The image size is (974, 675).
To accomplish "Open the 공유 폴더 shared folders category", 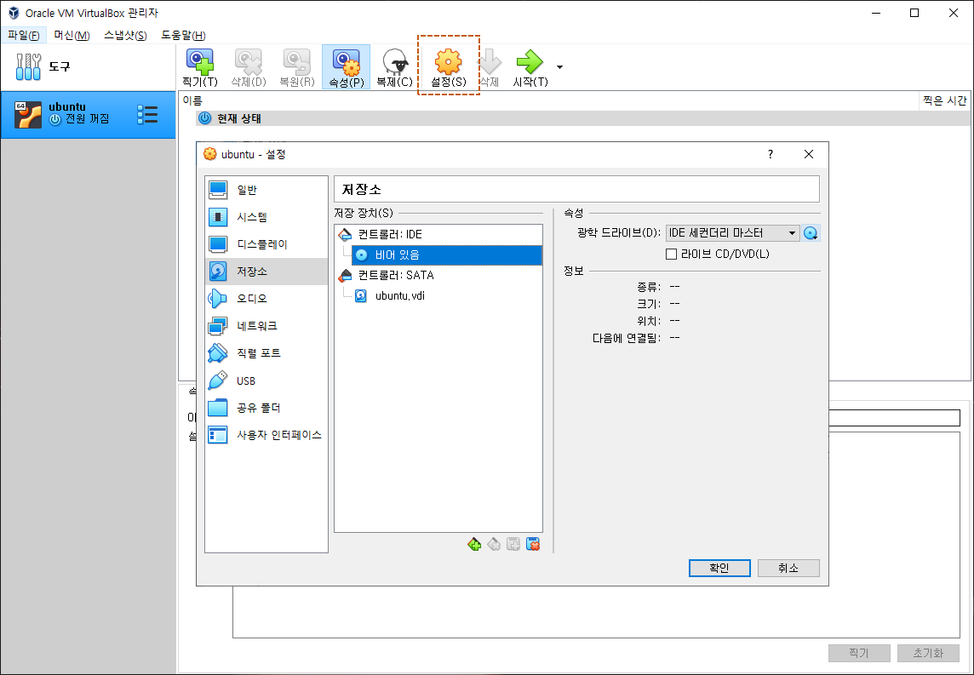I will (x=266, y=408).
